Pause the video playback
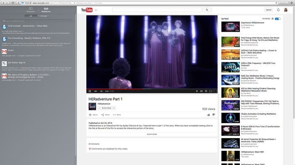 [x=90, y=91]
